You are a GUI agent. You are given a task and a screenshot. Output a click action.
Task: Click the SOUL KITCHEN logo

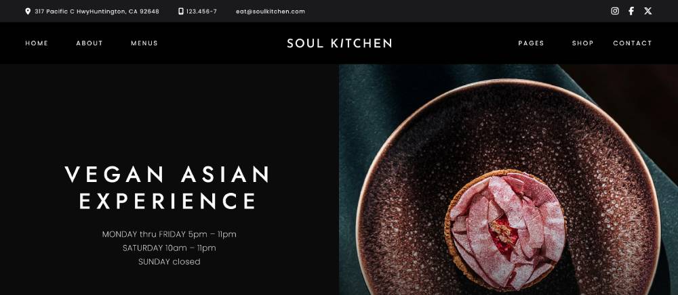point(340,43)
